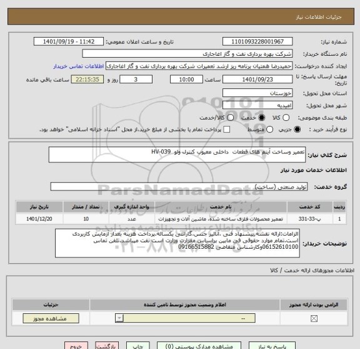Click the تاریخ نیاز column header
360x349 pixels.
tap(39, 207)
